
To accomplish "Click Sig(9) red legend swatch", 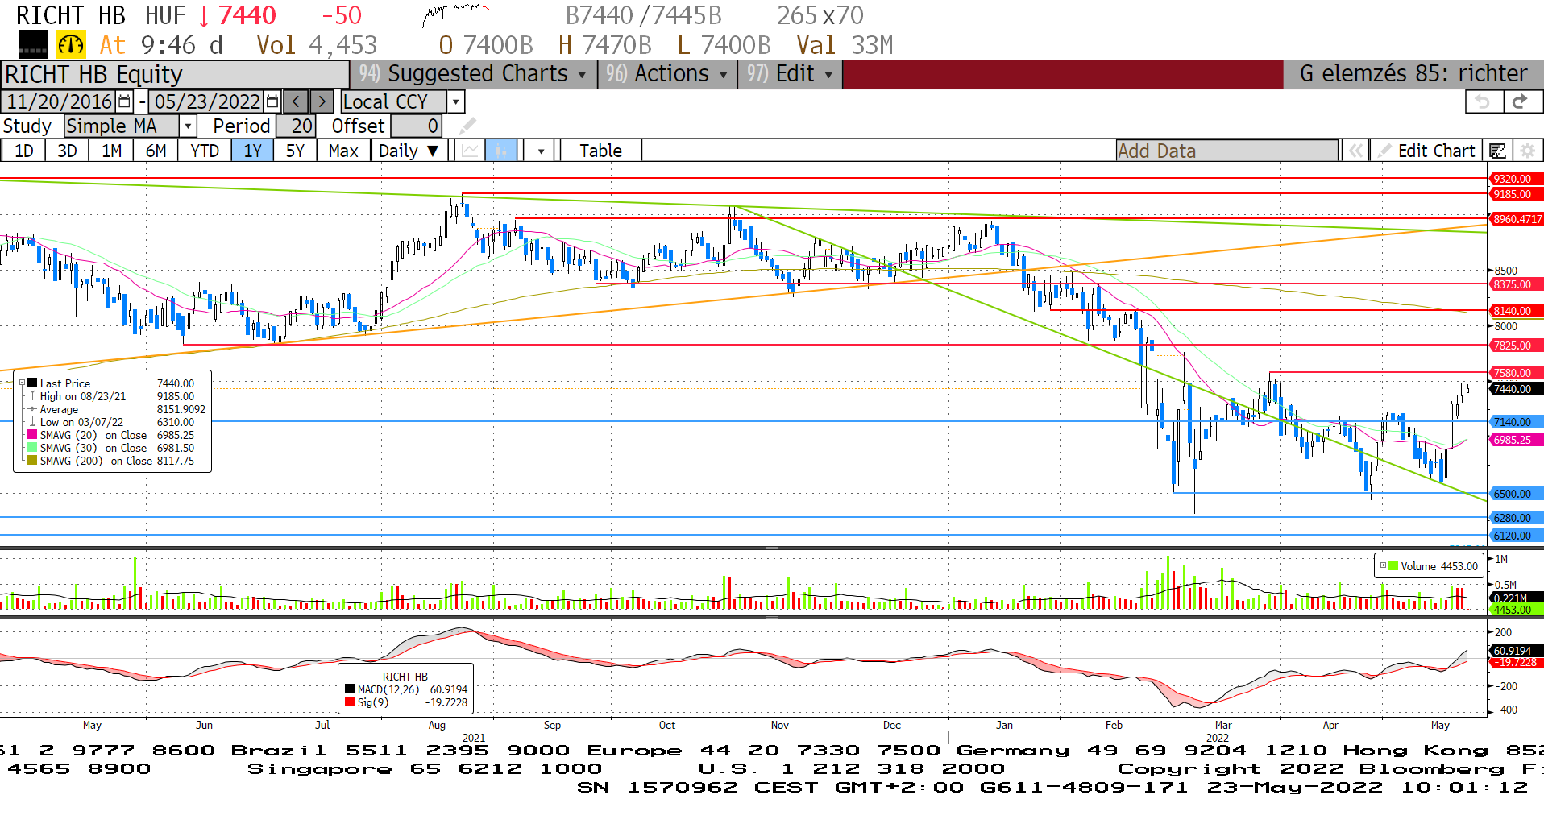I will [350, 702].
